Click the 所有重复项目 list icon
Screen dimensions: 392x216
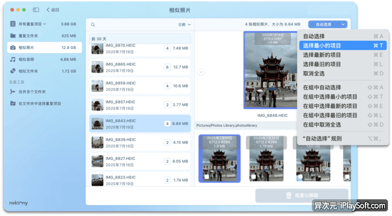13,24
